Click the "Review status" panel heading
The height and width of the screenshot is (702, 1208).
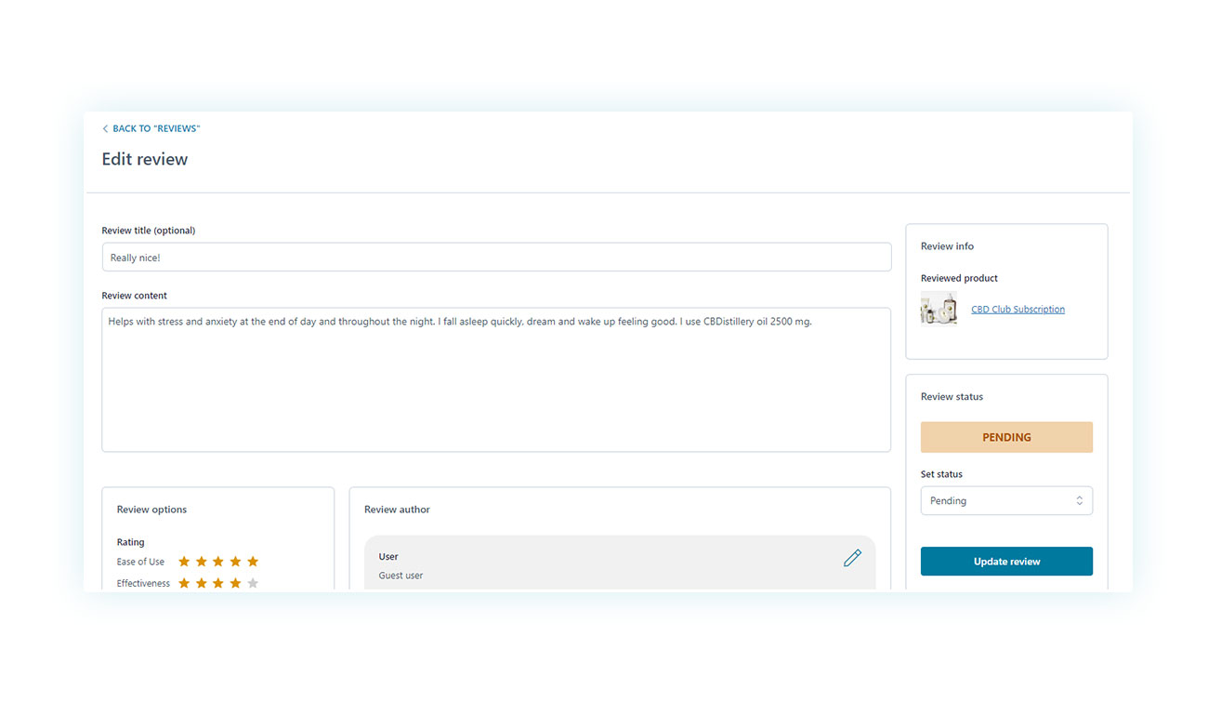(952, 397)
